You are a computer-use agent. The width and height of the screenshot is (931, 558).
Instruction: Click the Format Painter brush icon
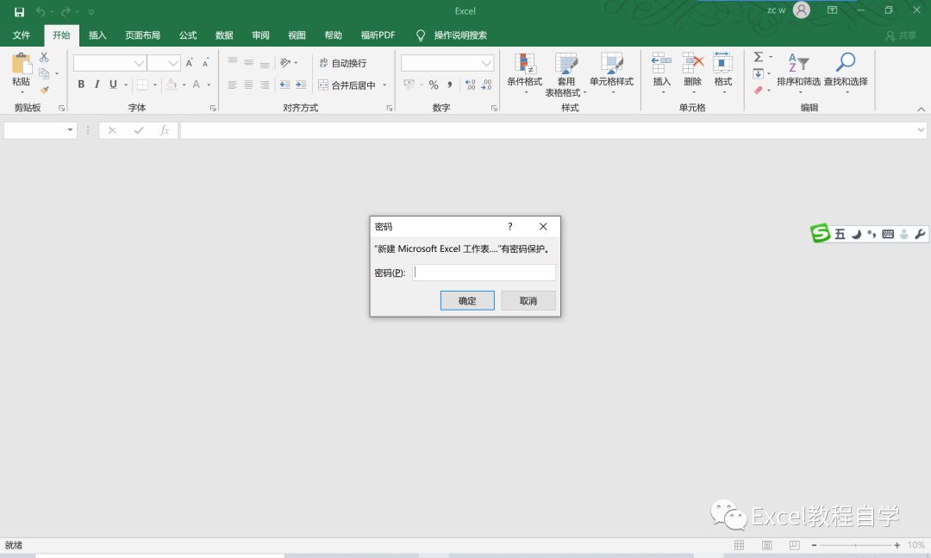(44, 90)
